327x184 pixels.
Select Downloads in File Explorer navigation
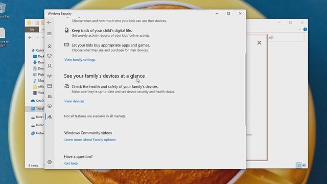(39, 62)
